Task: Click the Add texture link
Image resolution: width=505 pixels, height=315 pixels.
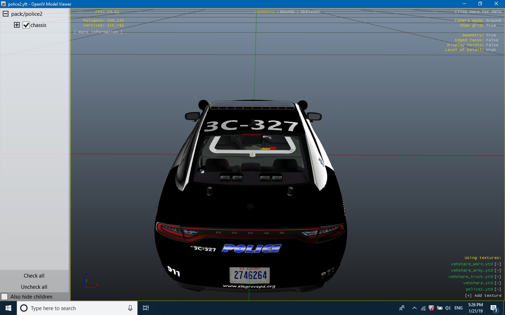Action: (483, 296)
